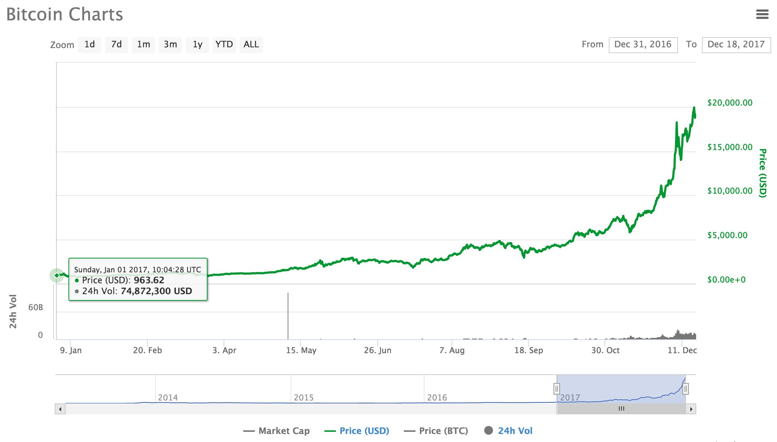Grab the left navigator range handle
777x442 pixels.
[x=557, y=389]
